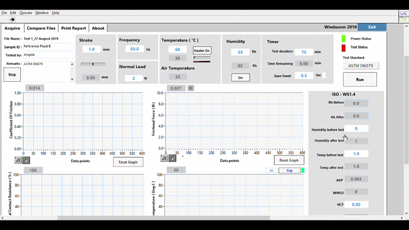Select zoom tool under Coefficient of Friction graph
Screen dimensions: 409x230
pos(18,160)
